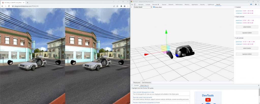Open a new browser tab
Viewport: 260px width, 104px height.
27,3
